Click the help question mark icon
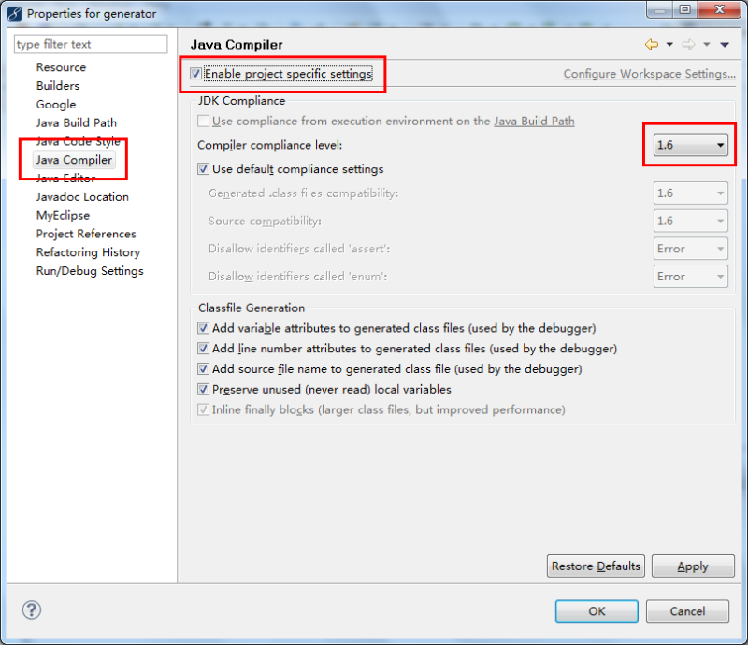The width and height of the screenshot is (748, 645). [x=32, y=610]
